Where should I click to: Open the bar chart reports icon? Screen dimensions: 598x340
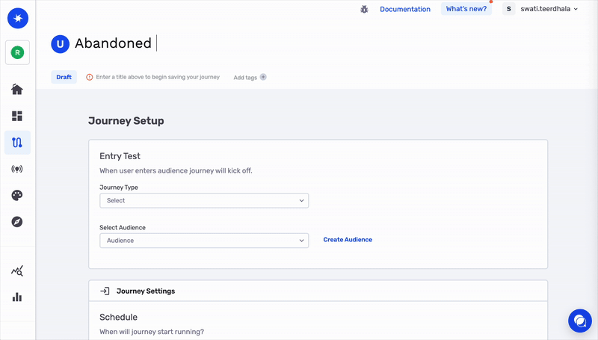tap(17, 297)
